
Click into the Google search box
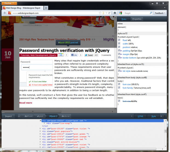click(x=137, y=13)
